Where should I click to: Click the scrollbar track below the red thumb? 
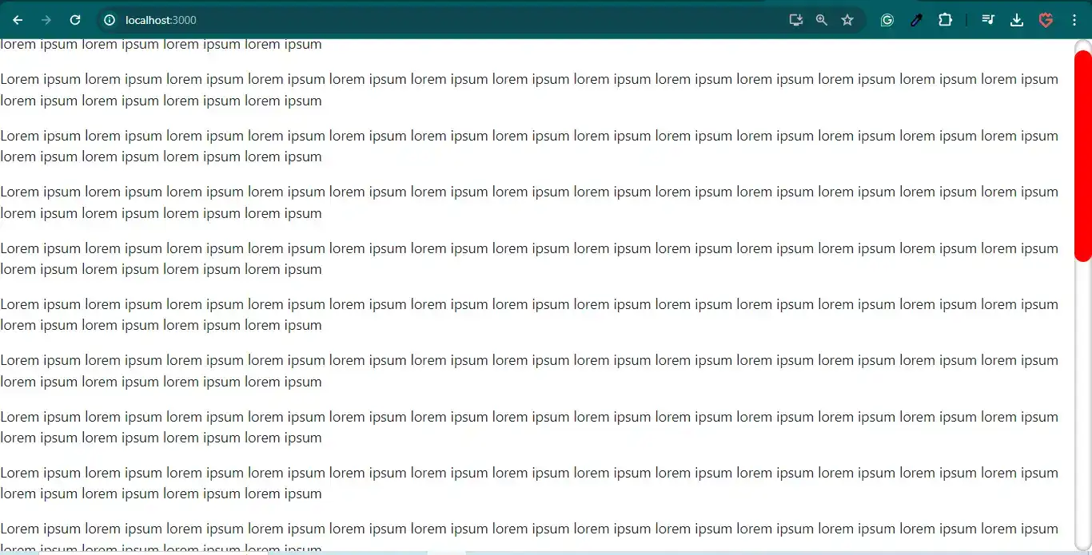[x=1082, y=399]
